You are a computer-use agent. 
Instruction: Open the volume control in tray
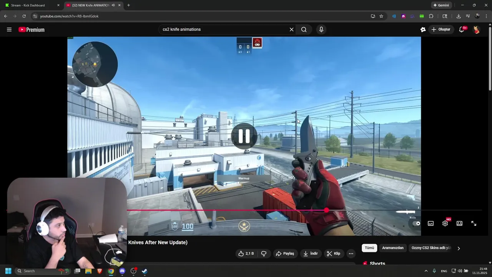460,271
